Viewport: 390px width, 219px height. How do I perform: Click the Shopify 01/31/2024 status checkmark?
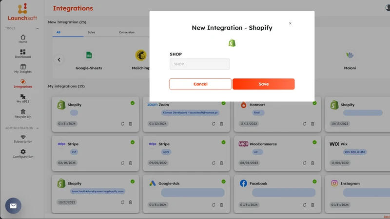[x=133, y=103]
